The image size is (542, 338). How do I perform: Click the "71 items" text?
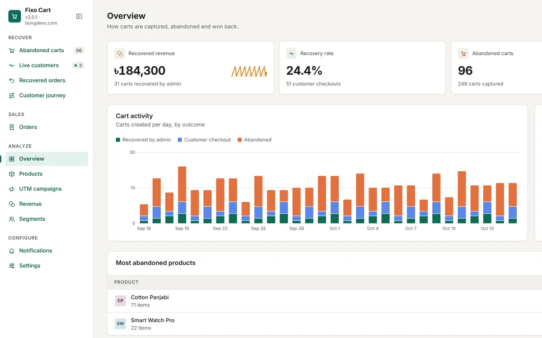[140, 305]
